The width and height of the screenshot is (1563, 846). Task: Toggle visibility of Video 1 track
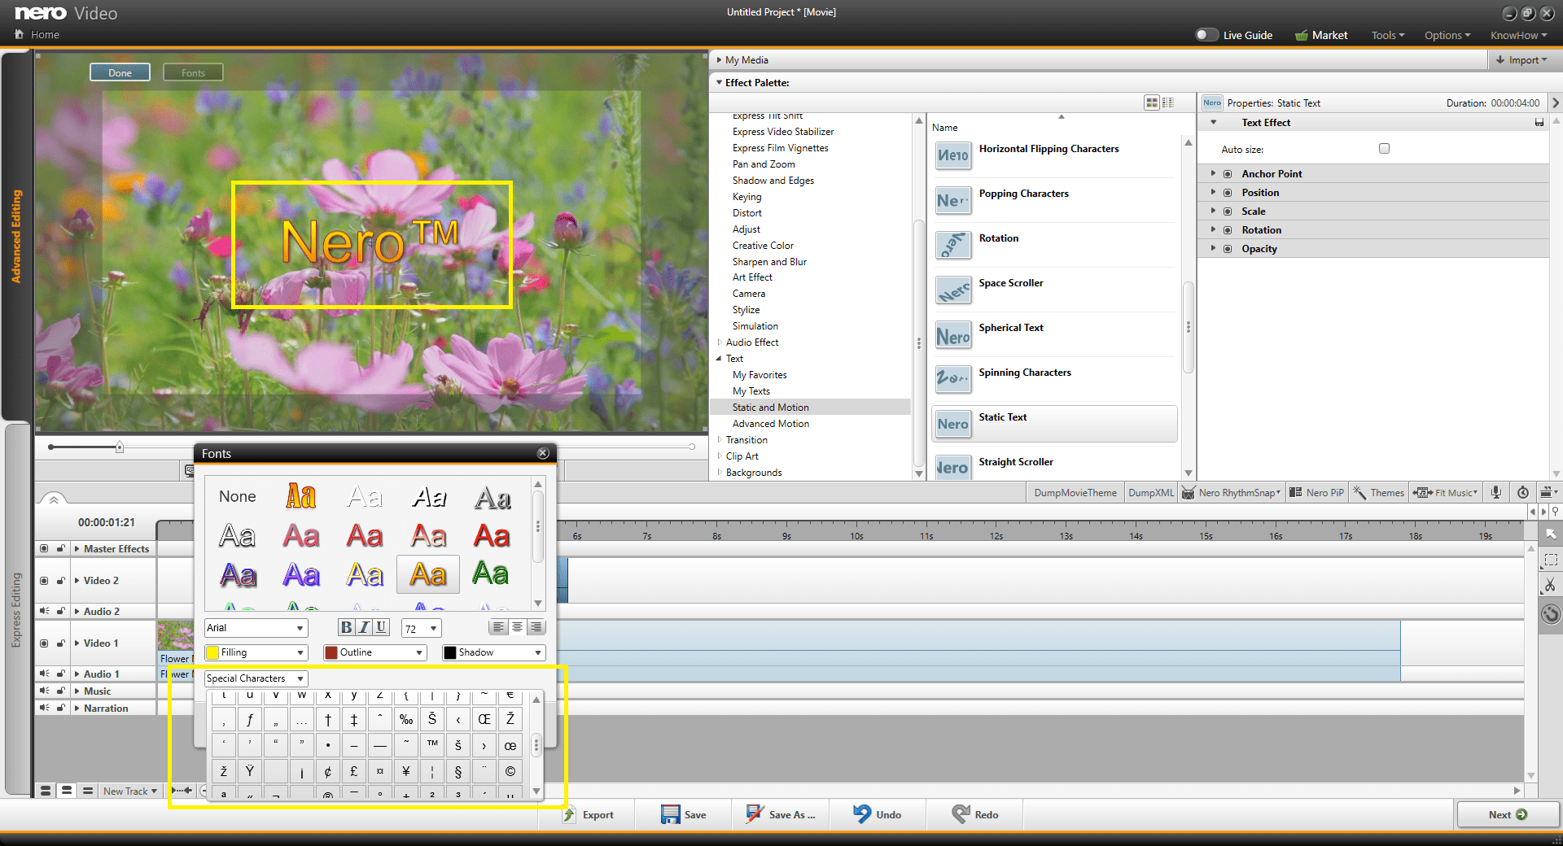tap(44, 643)
